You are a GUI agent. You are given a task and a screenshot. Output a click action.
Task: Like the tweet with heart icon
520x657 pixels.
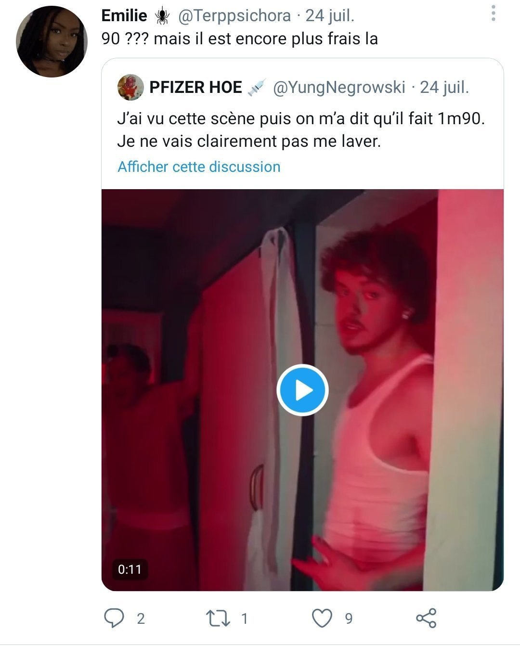point(322,618)
